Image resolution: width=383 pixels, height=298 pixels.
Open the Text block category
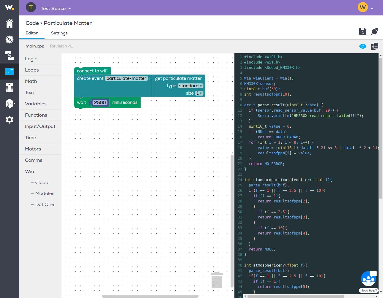[40, 93]
